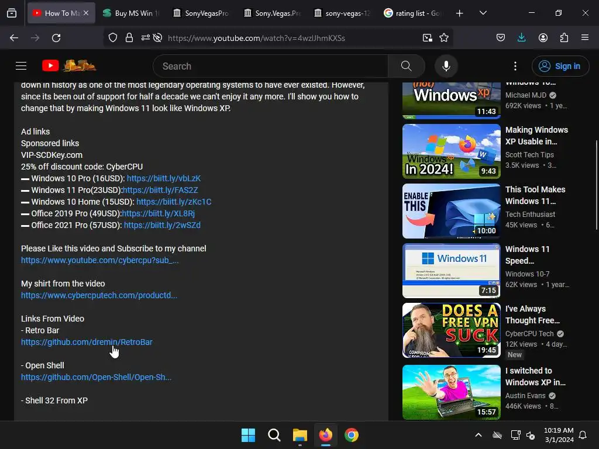Open the notification bell in the system tray
The image size is (599, 449).
click(x=583, y=435)
